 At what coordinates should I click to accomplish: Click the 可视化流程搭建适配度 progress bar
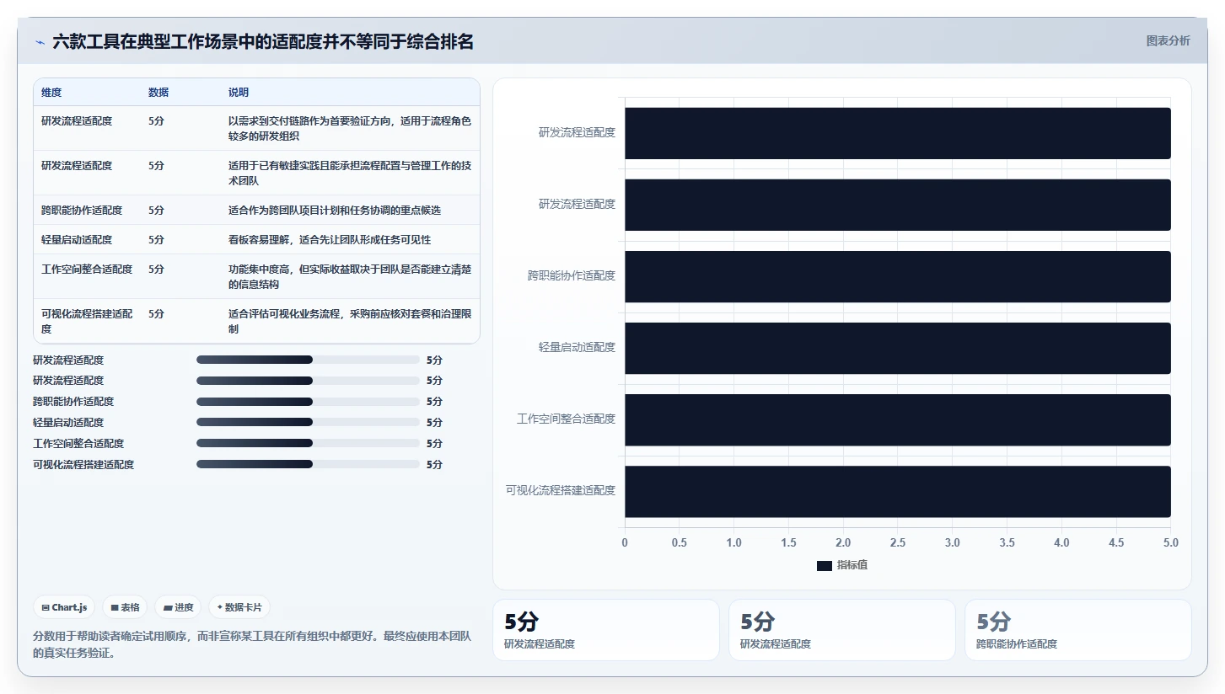click(x=308, y=465)
